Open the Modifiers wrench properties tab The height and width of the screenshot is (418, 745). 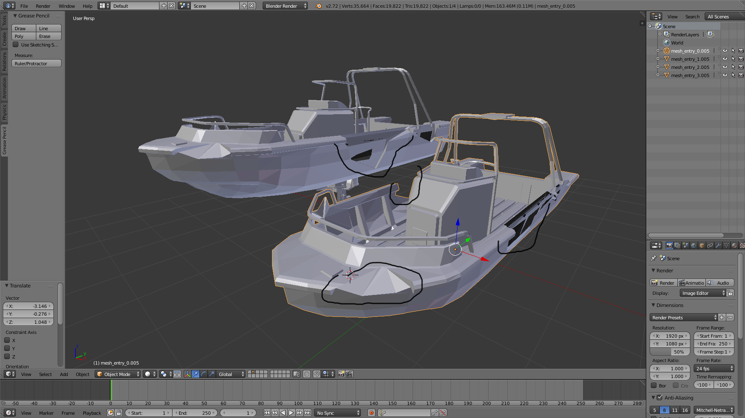point(718,245)
